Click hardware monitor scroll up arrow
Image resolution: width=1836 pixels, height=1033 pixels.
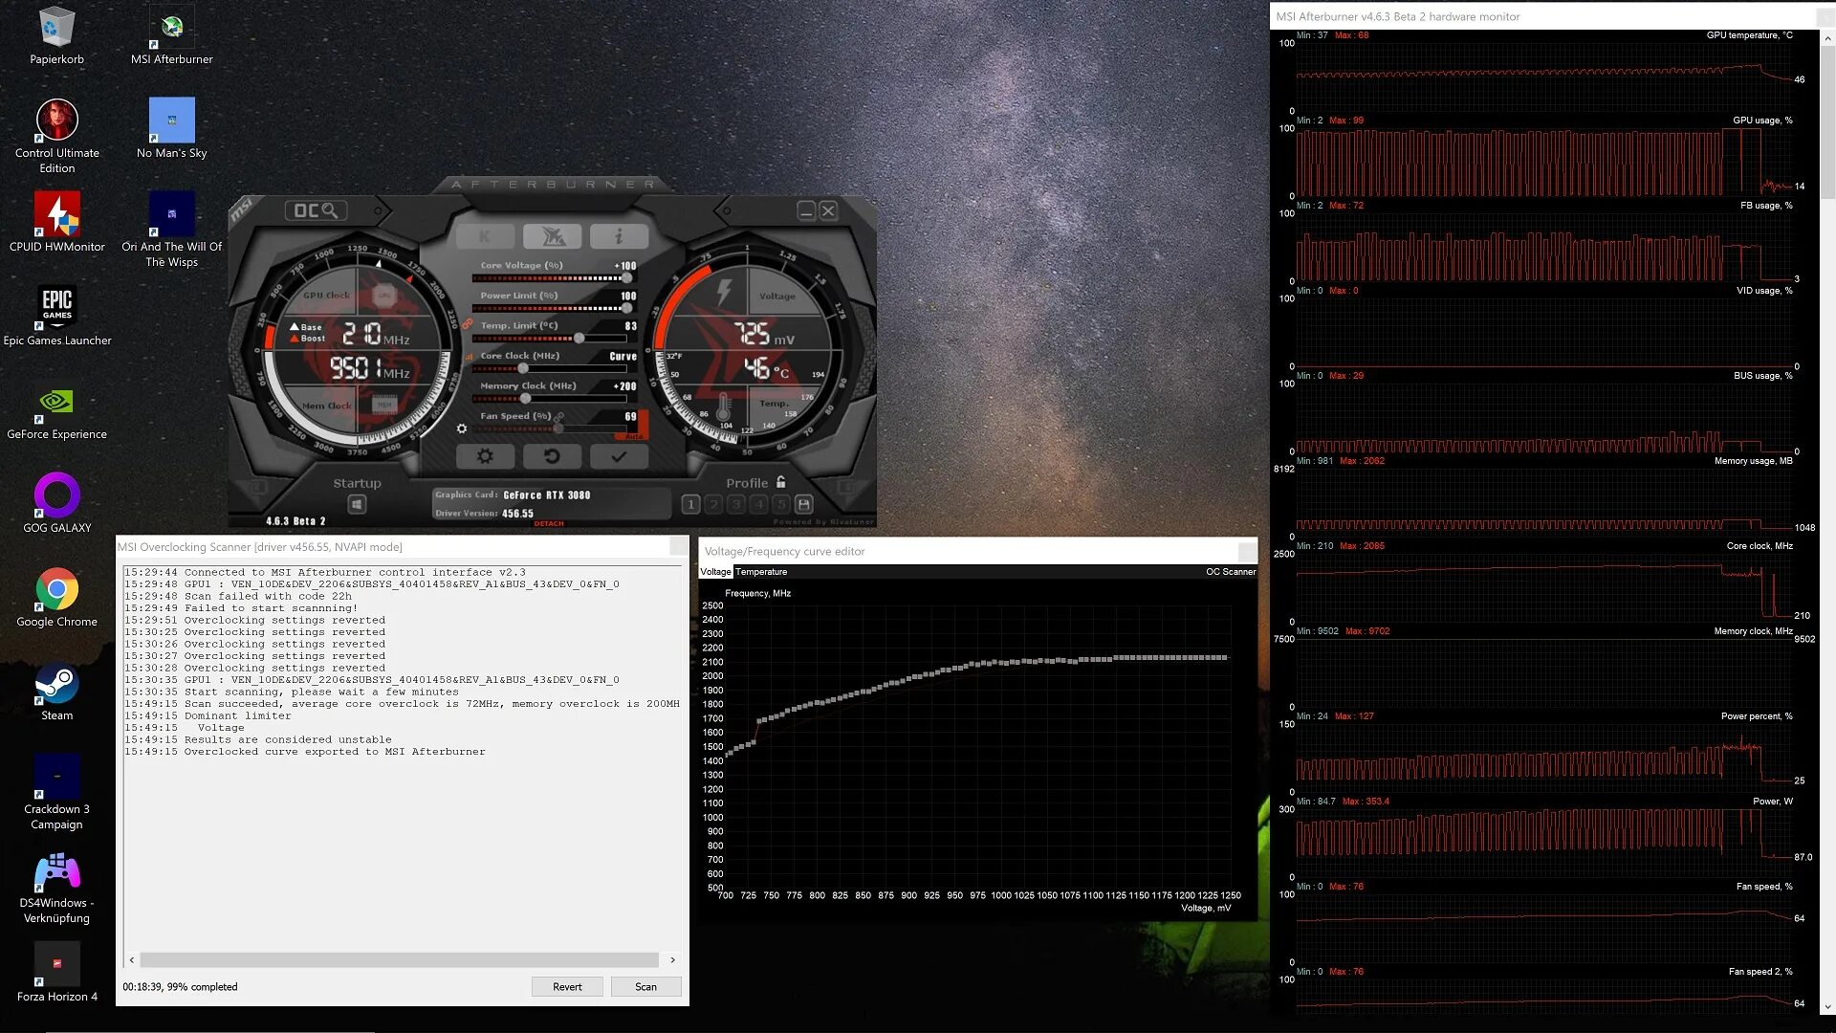(1827, 38)
